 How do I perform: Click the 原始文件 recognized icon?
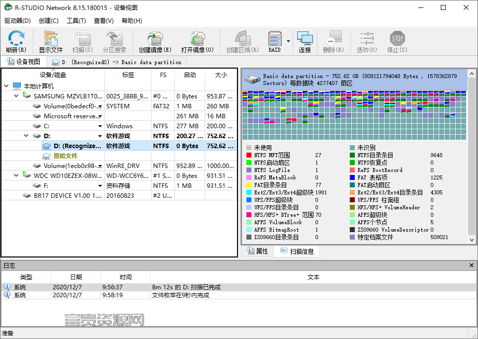pyautogui.click(x=46, y=156)
